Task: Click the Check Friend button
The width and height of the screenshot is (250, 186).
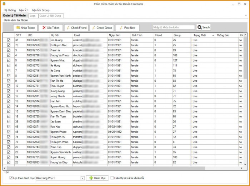Action: 76,27
